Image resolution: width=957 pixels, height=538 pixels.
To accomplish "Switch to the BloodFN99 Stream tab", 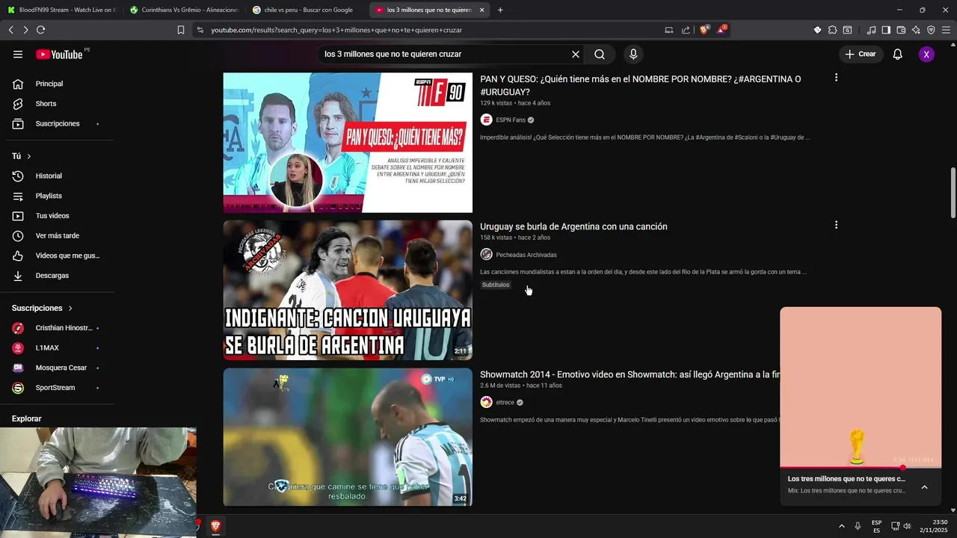I will pos(61,10).
